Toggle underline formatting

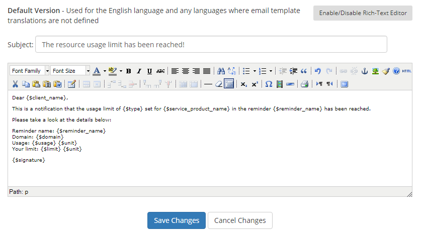click(x=149, y=71)
